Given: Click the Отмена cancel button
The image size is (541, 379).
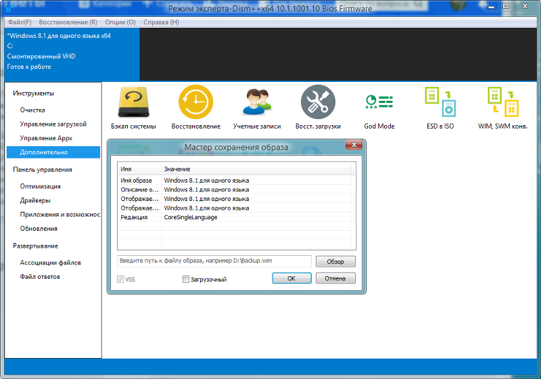Looking at the screenshot, I should (335, 278).
